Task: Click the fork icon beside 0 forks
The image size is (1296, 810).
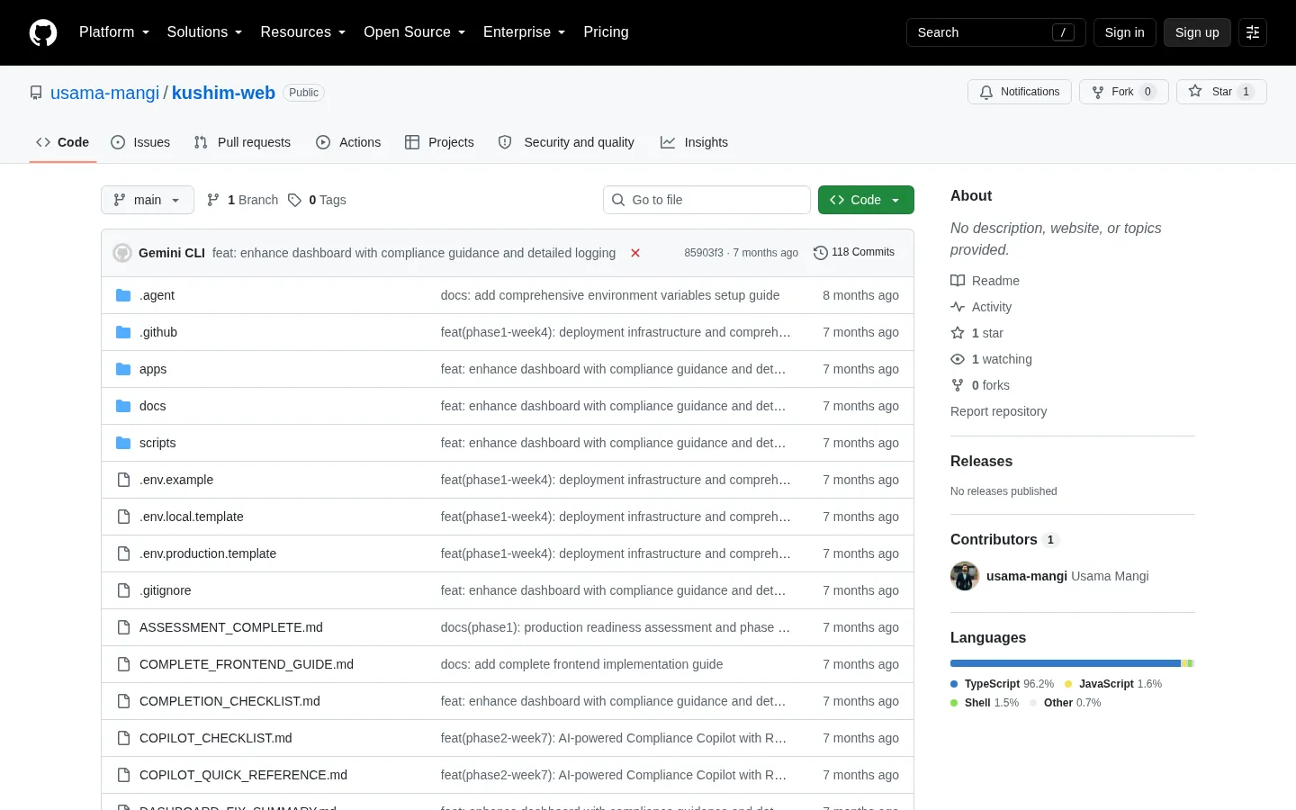Action: click(x=958, y=385)
